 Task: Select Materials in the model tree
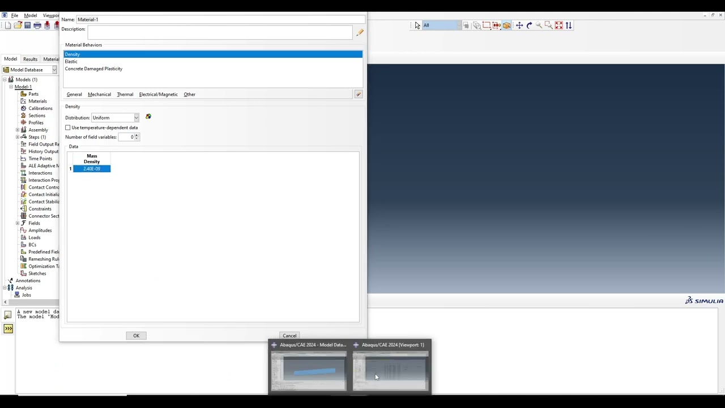tap(37, 101)
